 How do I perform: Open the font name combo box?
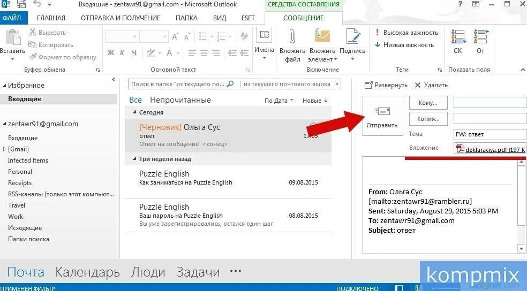pyautogui.click(x=122, y=36)
